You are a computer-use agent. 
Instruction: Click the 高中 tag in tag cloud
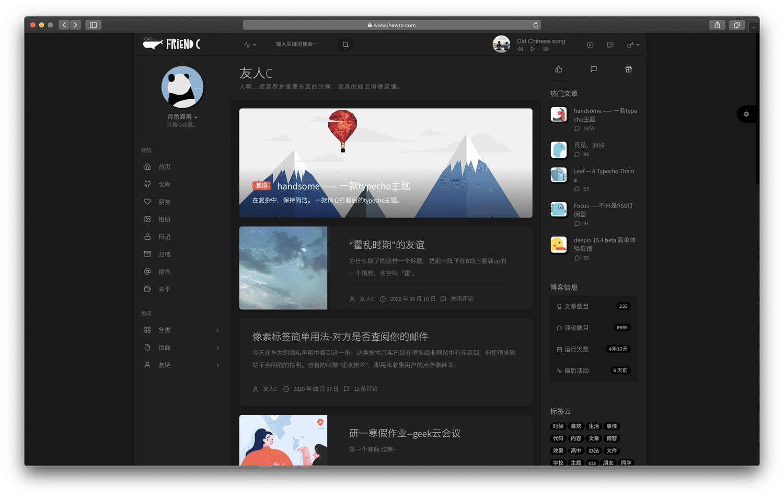[x=576, y=450]
